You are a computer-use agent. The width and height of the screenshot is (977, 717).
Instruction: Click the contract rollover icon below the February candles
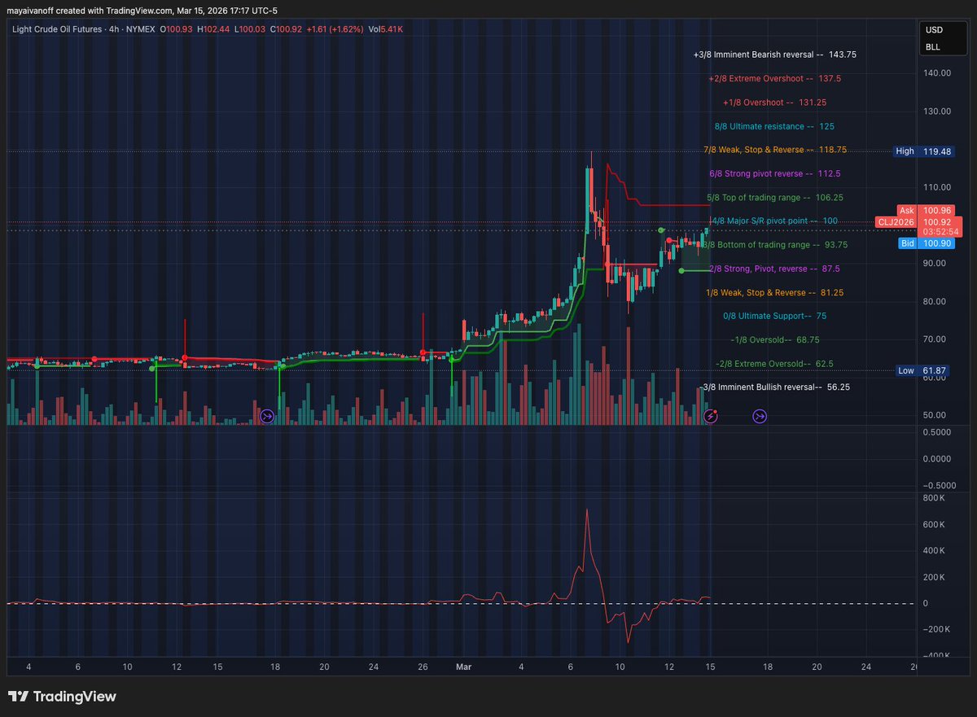267,417
